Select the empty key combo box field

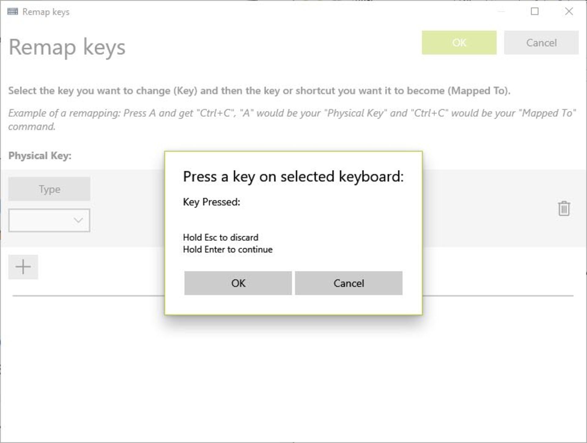click(x=40, y=220)
